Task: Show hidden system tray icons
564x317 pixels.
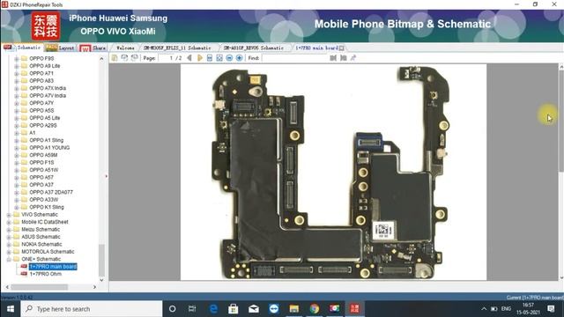Action: pos(484,309)
